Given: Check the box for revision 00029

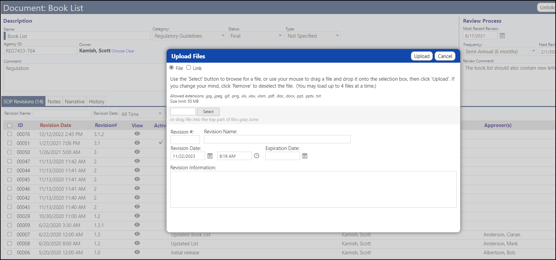Looking at the screenshot, I should (10, 216).
